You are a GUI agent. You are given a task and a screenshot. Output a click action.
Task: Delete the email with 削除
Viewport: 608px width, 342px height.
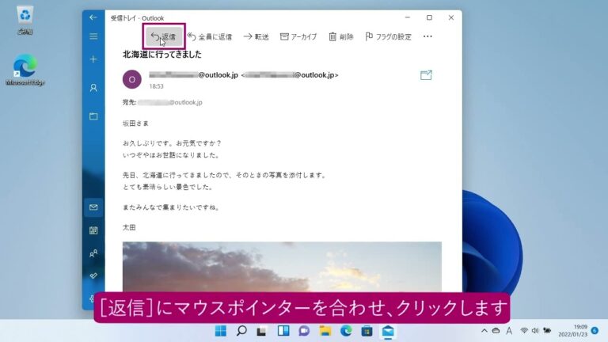341,37
